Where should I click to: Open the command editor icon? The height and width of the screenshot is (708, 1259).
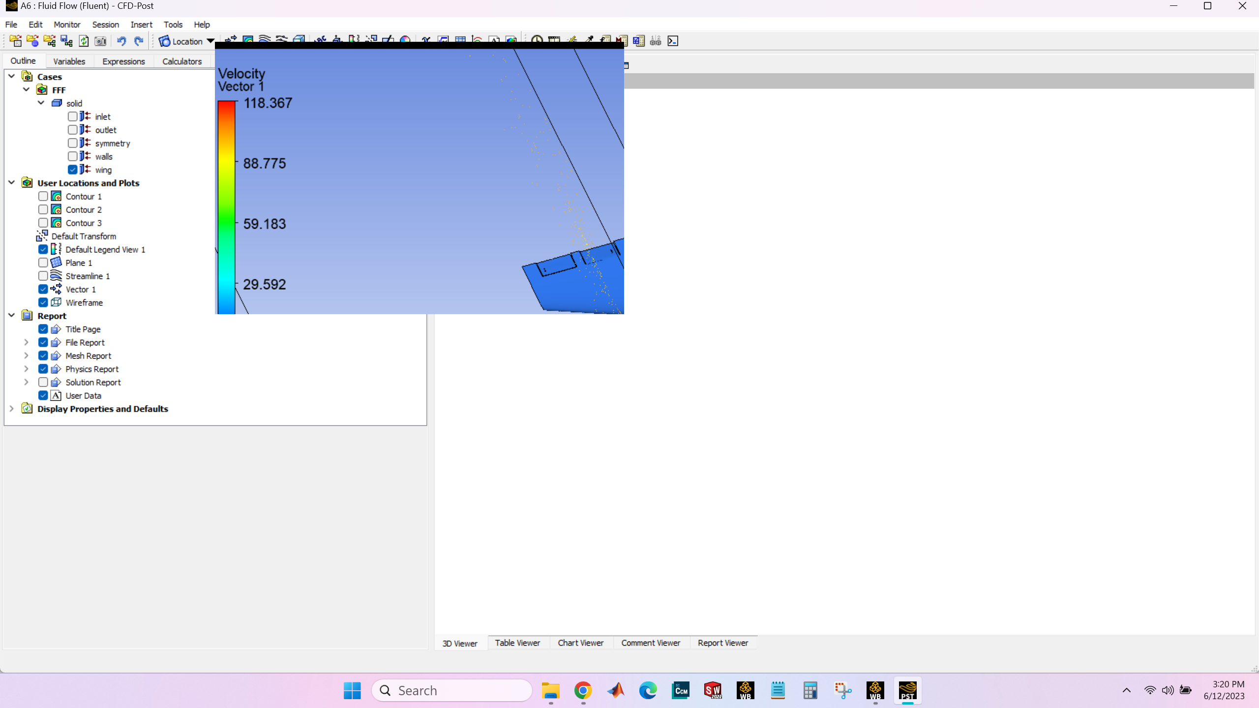673,41
